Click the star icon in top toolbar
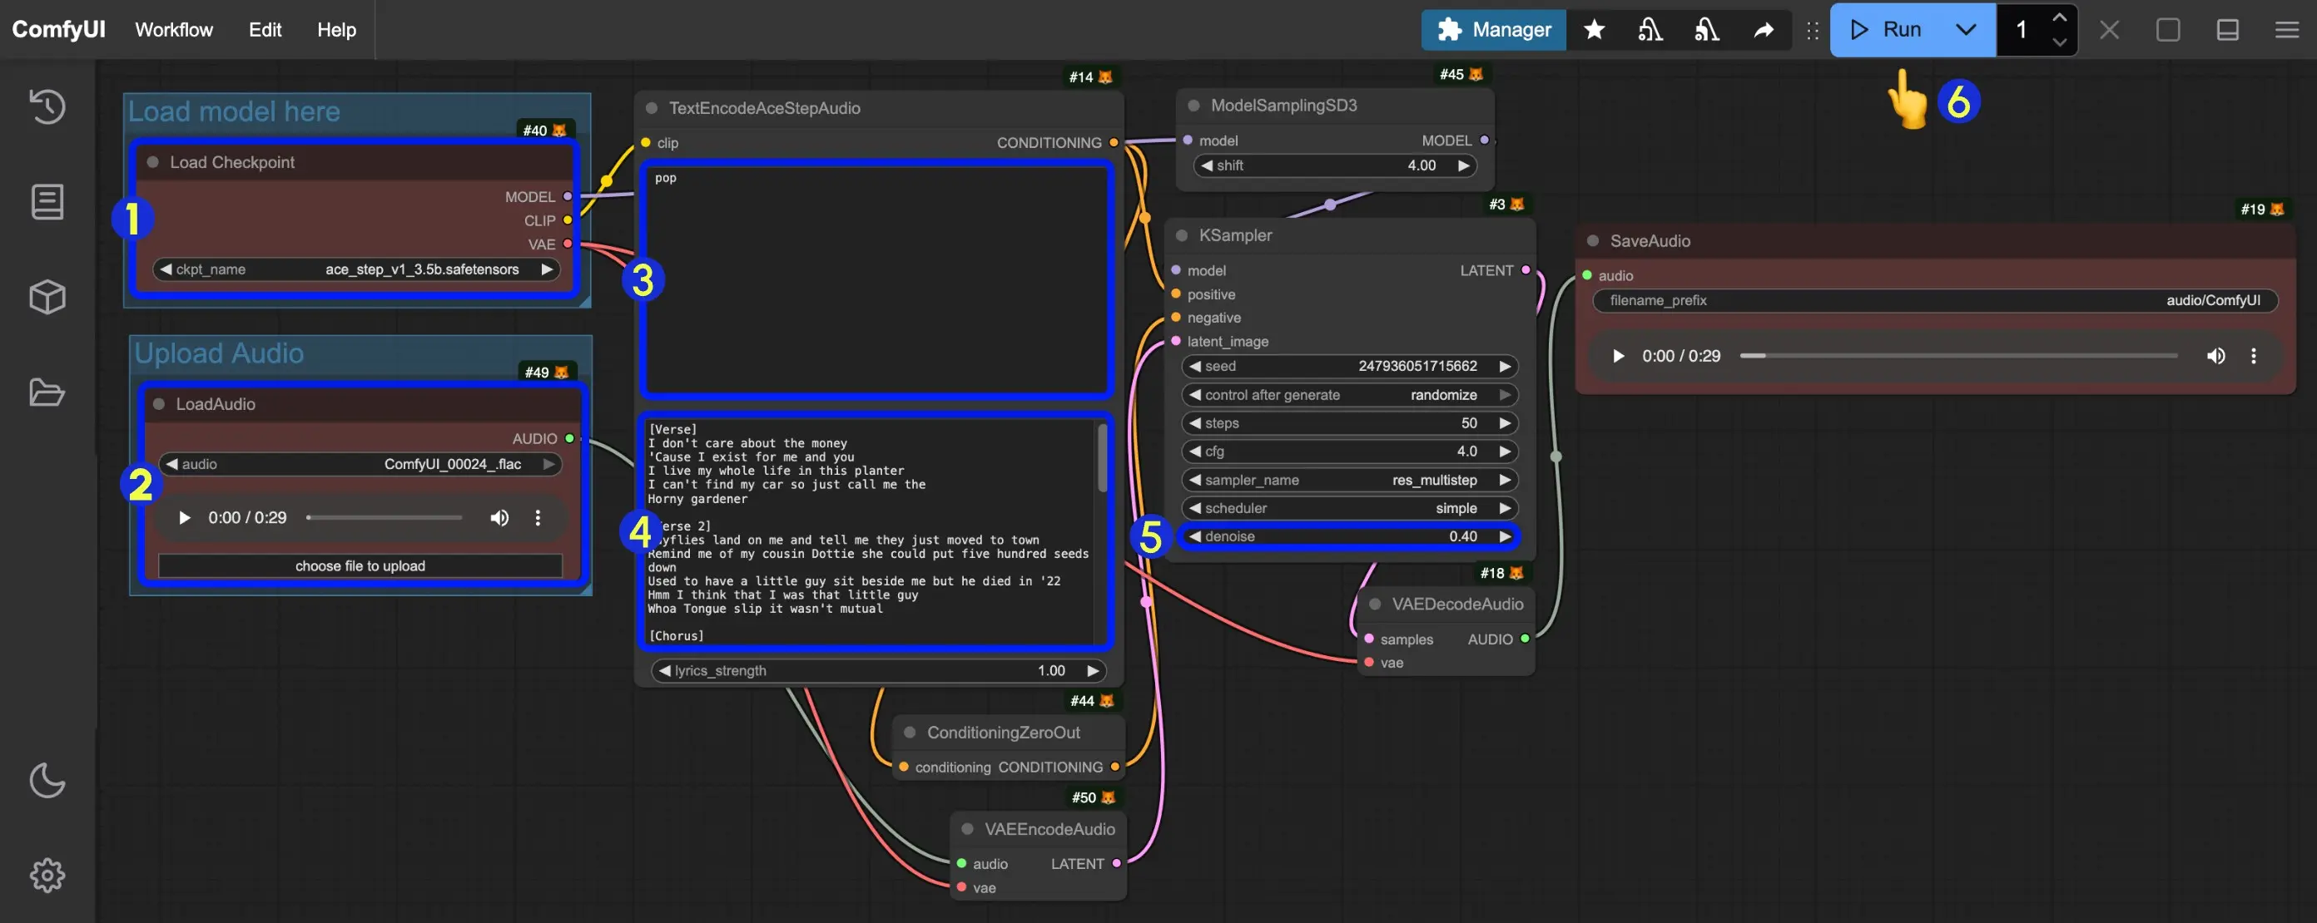This screenshot has height=923, width=2317. coord(1594,30)
